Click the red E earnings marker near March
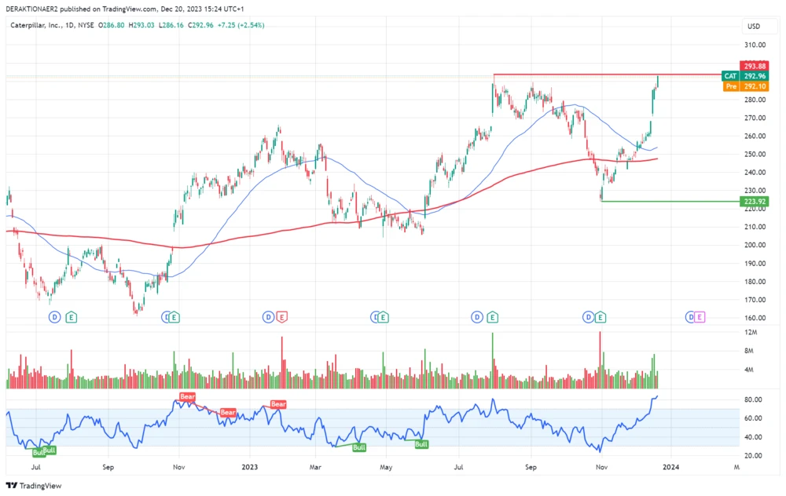The height and width of the screenshot is (496, 786). pyautogui.click(x=281, y=318)
